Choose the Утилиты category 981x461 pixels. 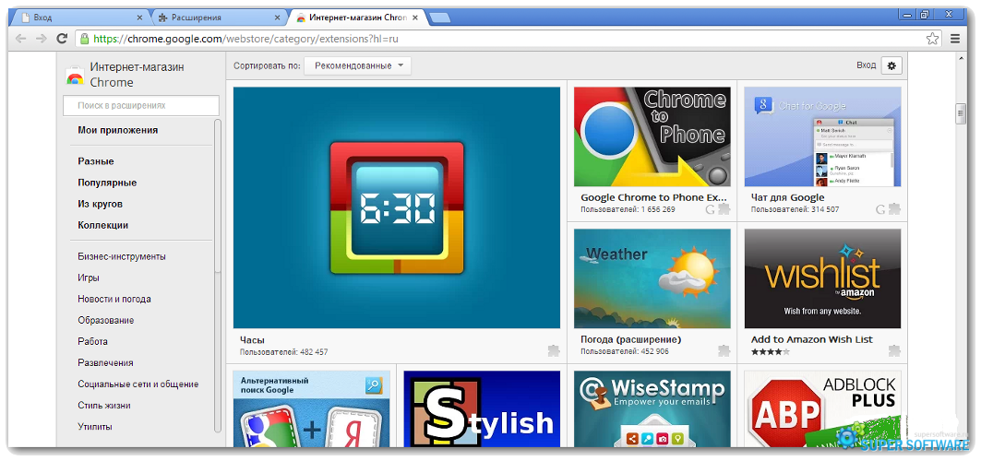(95, 426)
